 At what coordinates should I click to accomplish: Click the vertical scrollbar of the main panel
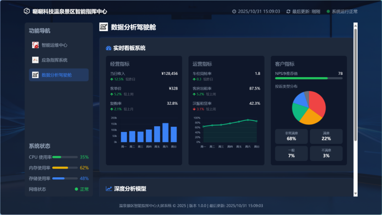355,83
